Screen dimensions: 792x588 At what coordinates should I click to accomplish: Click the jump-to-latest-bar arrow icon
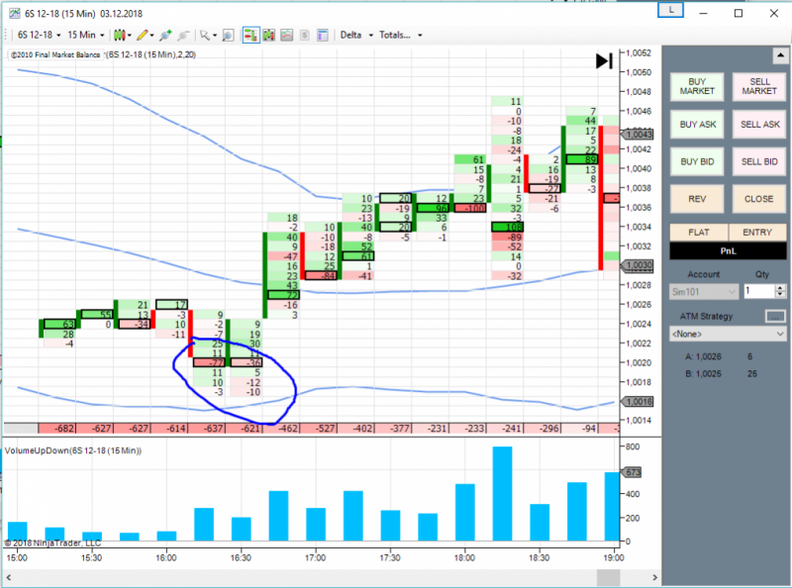pyautogui.click(x=604, y=61)
